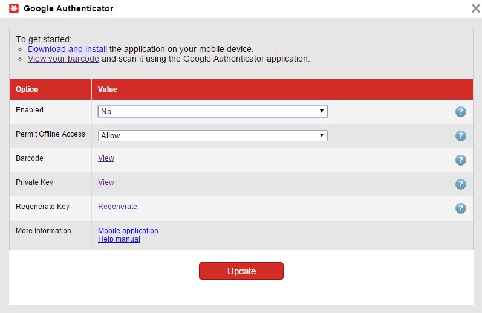This screenshot has width=482, height=313.
Task: View the Barcode via its View link
Action: (x=106, y=158)
